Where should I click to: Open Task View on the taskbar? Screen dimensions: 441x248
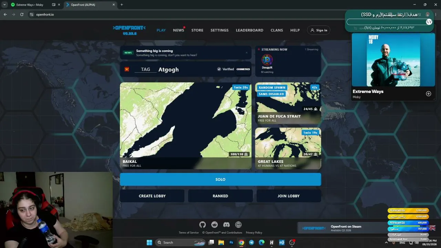211,242
